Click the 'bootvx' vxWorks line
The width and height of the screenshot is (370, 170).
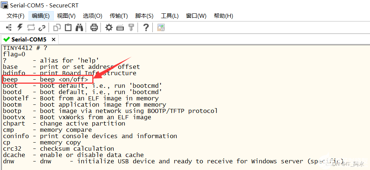click(x=77, y=117)
